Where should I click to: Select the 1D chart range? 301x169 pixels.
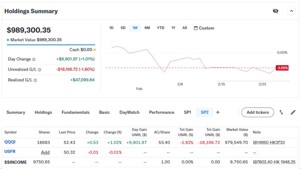tap(111, 28)
